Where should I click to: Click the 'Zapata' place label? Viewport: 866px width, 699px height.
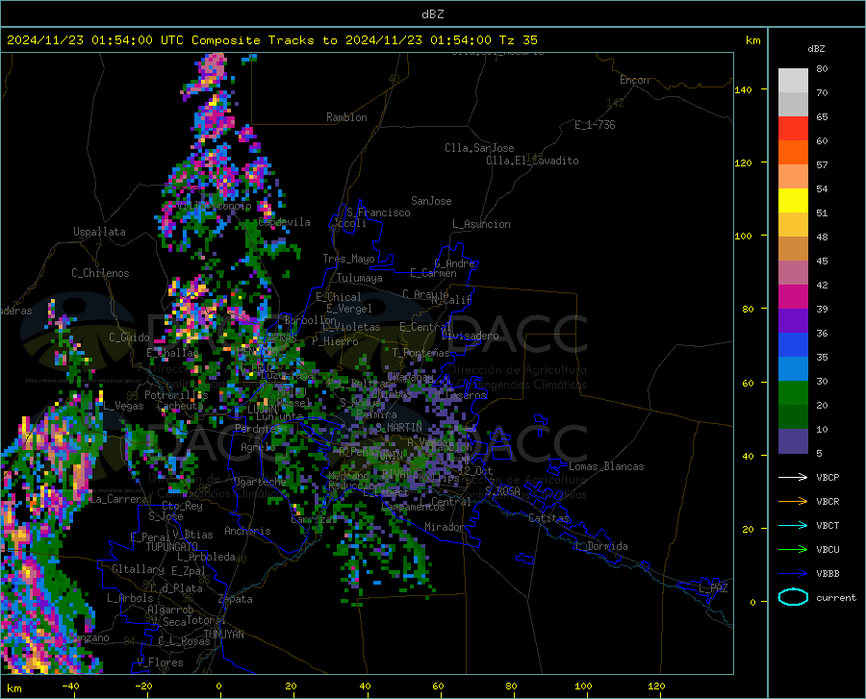(x=236, y=599)
